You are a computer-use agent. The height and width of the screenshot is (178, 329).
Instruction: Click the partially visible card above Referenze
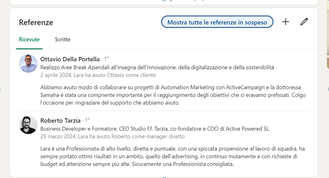tap(164, 2)
